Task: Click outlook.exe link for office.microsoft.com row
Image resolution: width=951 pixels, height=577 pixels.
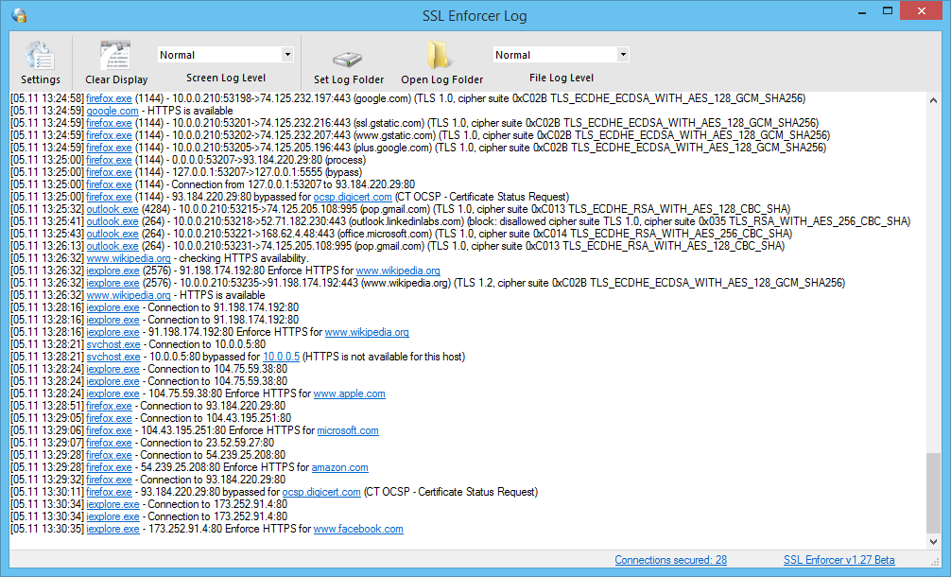Action: pos(112,234)
